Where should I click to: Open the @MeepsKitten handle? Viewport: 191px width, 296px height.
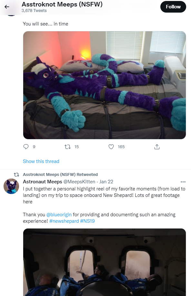coord(79,182)
